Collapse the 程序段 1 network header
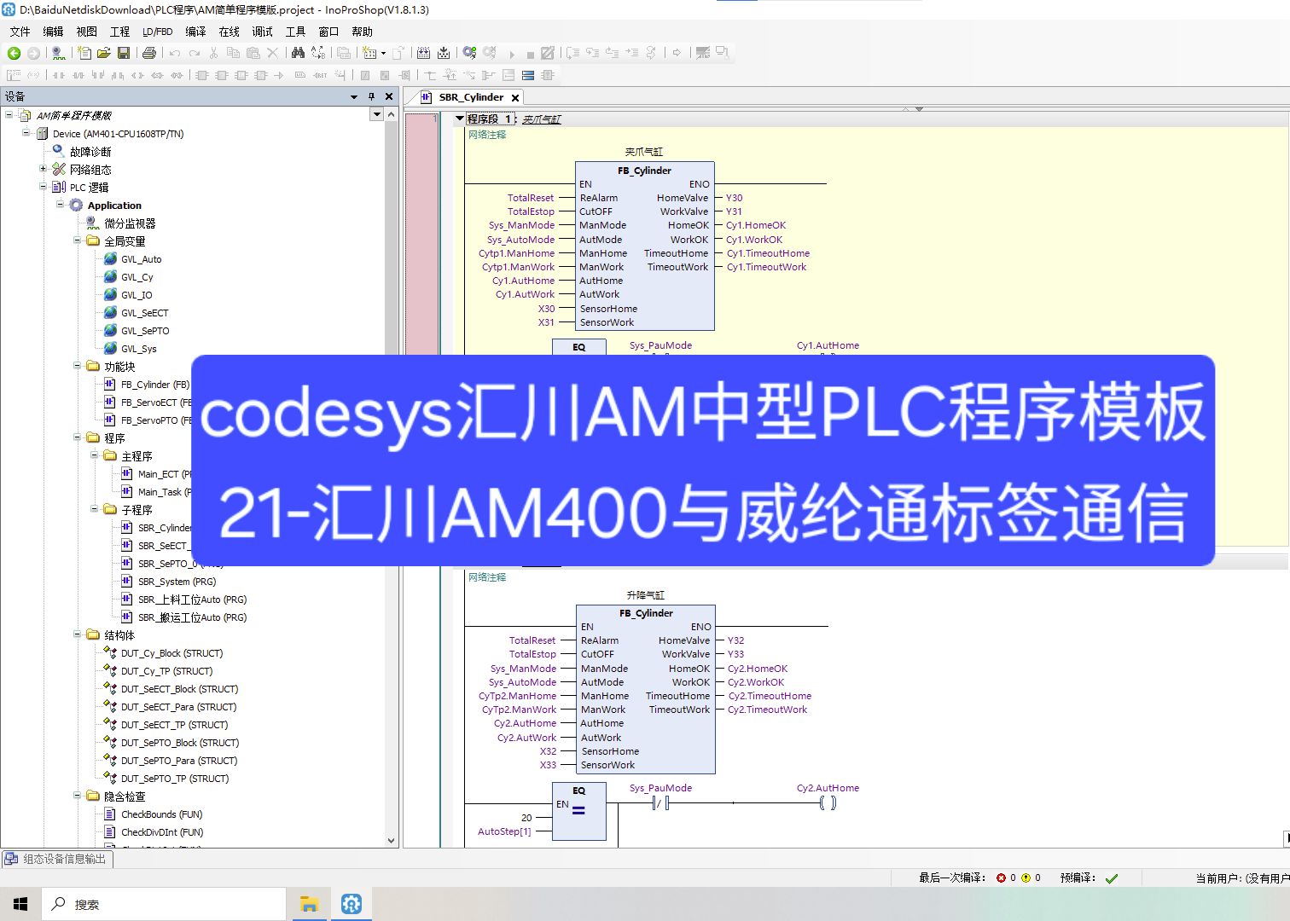Viewport: 1290px width, 921px height. pyautogui.click(x=460, y=119)
